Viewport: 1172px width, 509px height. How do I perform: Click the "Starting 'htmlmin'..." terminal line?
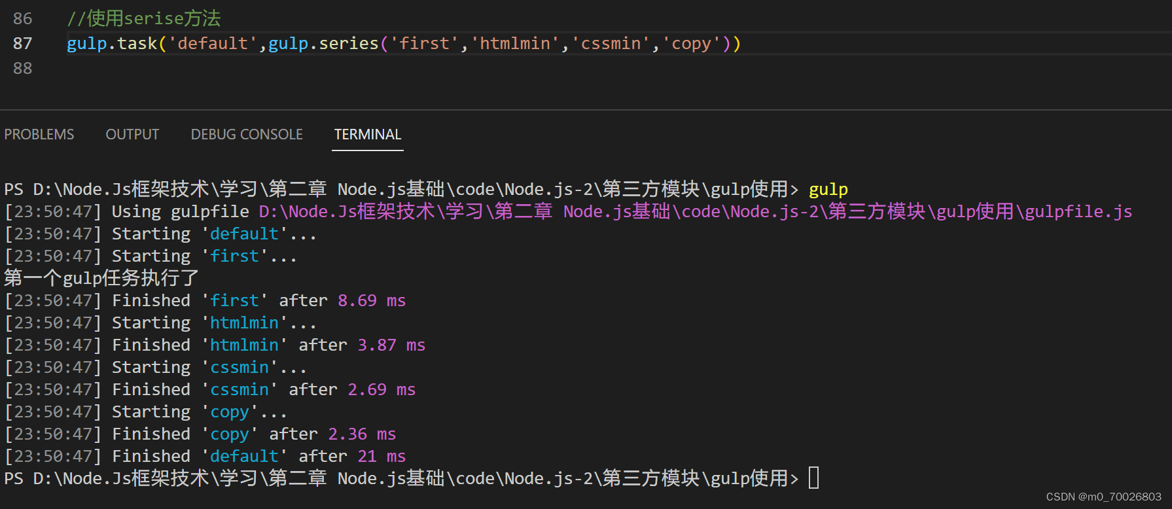pos(160,323)
